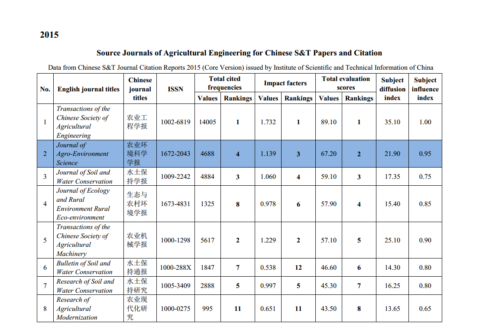Click the "ISSN" column header
This screenshot has height=323, width=486.
tap(175, 89)
